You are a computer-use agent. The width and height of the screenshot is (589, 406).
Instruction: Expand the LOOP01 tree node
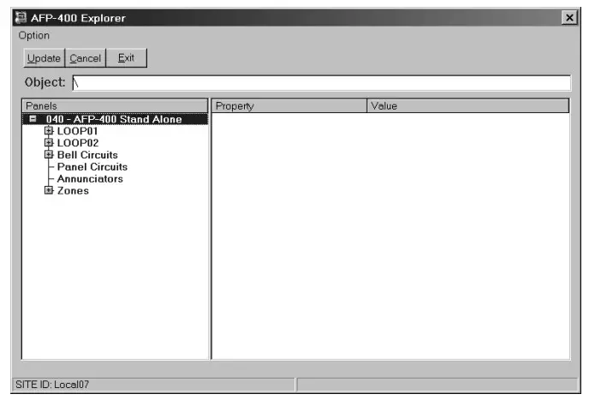point(49,131)
